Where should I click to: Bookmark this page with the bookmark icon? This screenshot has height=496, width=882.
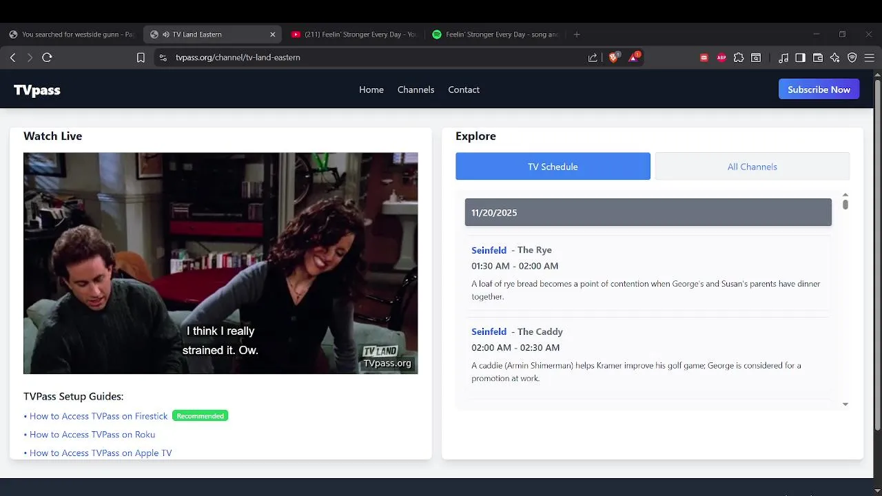[x=141, y=58]
